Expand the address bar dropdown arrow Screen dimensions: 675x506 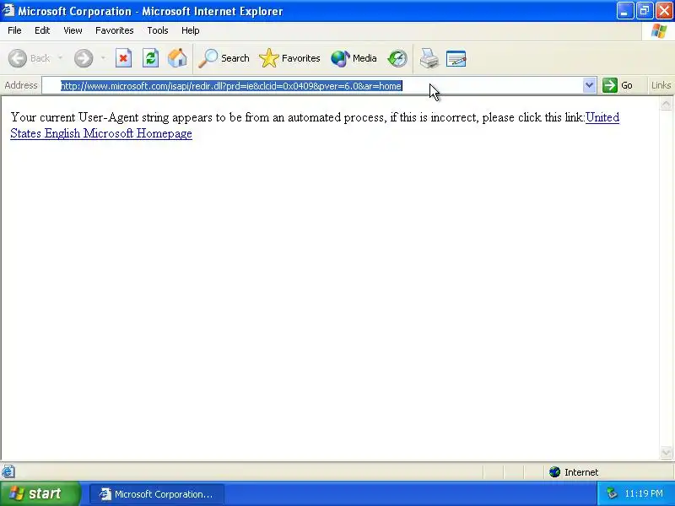589,85
